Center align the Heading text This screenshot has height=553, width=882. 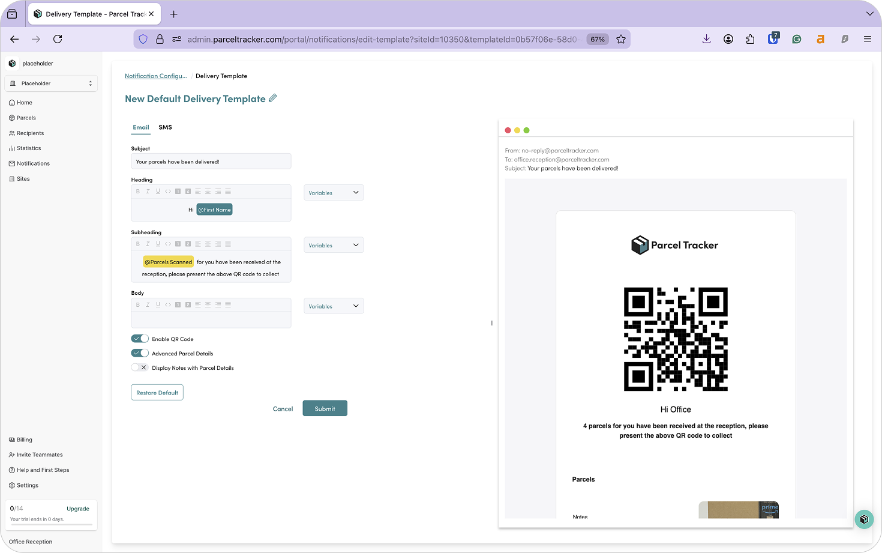[208, 192]
